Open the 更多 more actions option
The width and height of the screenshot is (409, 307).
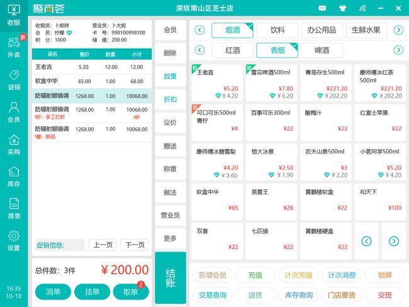170,238
